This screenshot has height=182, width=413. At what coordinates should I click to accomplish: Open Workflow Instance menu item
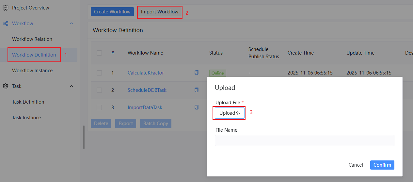click(32, 71)
